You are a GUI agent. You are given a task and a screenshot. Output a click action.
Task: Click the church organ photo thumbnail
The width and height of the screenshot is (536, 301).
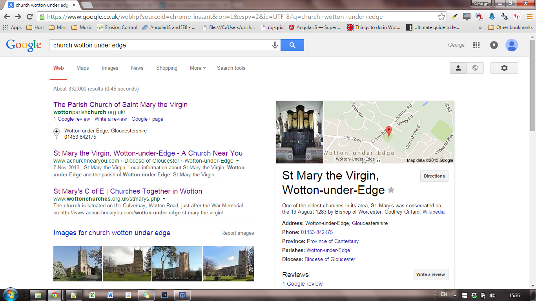tap(300, 132)
